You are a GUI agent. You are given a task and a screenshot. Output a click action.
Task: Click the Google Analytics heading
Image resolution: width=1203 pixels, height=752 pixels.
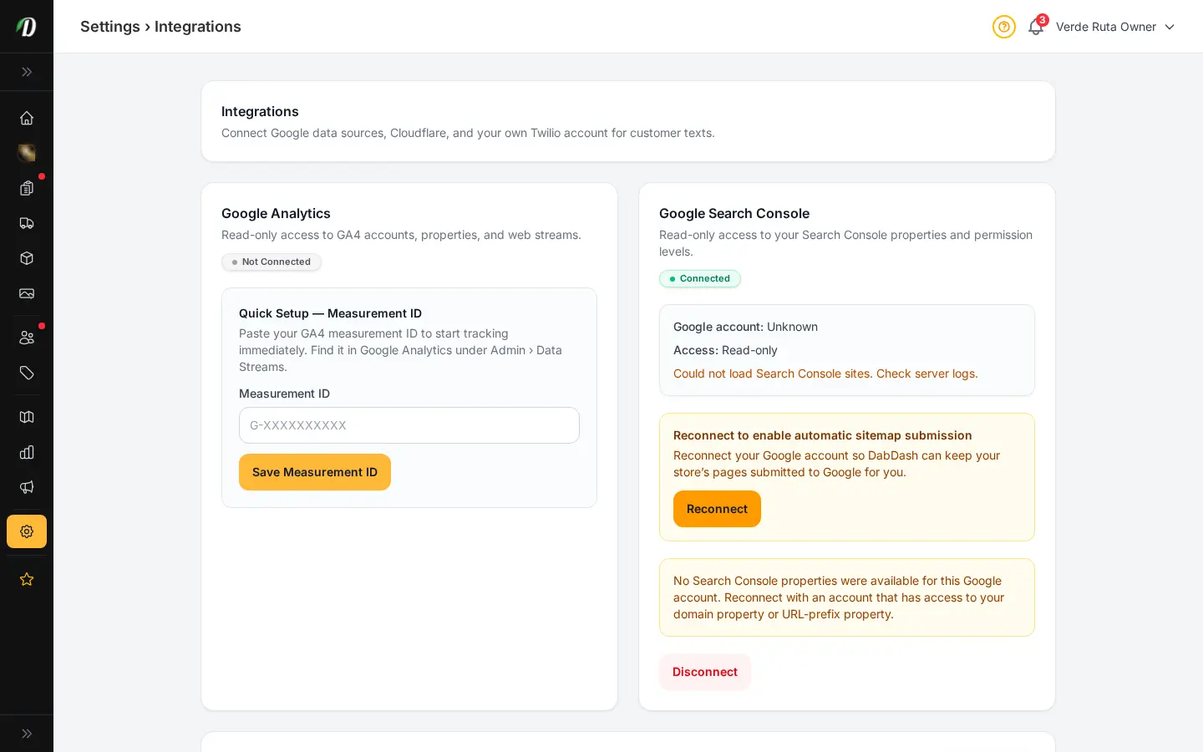pos(276,214)
